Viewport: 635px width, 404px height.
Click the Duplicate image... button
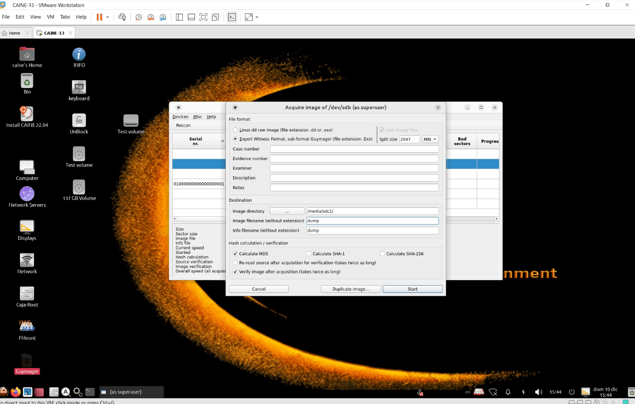click(351, 289)
